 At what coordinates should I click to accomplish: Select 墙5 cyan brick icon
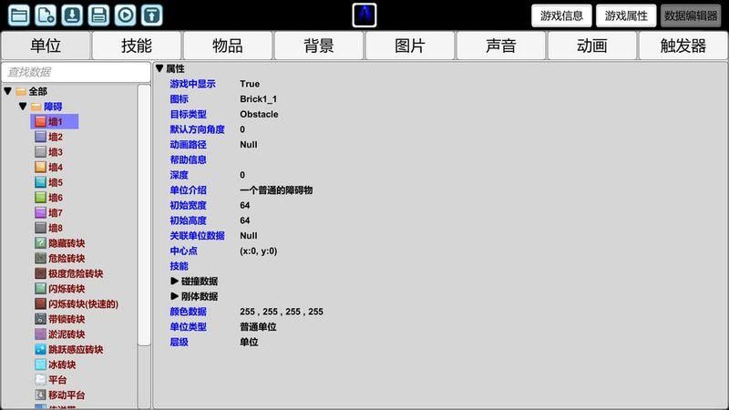[40, 182]
